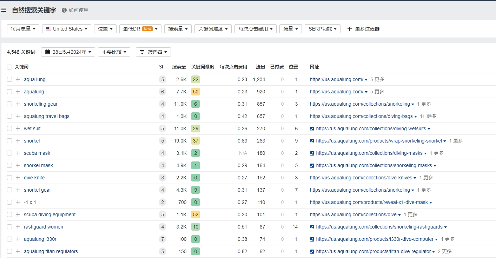
Task: Click the 更多过滤器 button
Action: click(363, 29)
